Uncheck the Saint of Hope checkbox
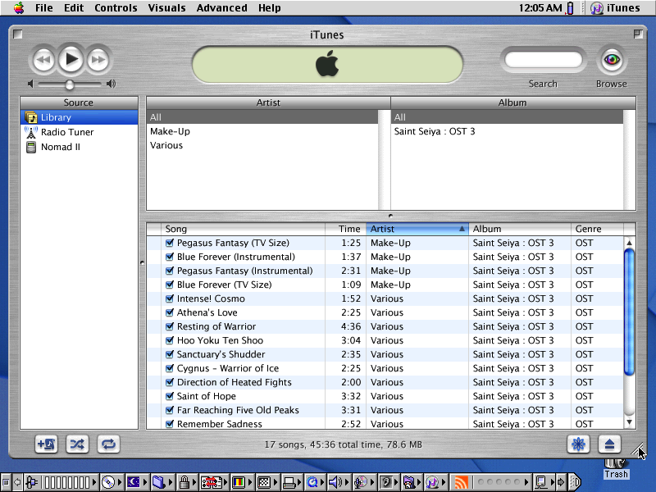Screen dimensions: 656x492 pos(170,396)
